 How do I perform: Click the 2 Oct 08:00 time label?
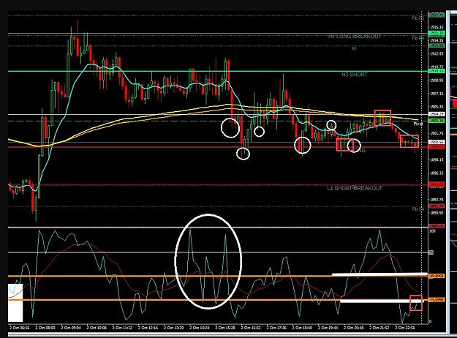click(45, 328)
